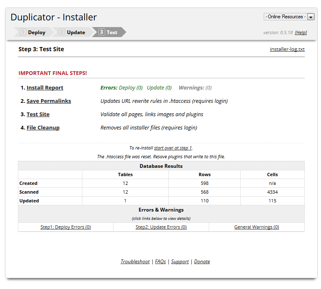Viewport: 321px width, 289px height.
Task: Click the Scanned rows value 568
Action: (x=205, y=192)
